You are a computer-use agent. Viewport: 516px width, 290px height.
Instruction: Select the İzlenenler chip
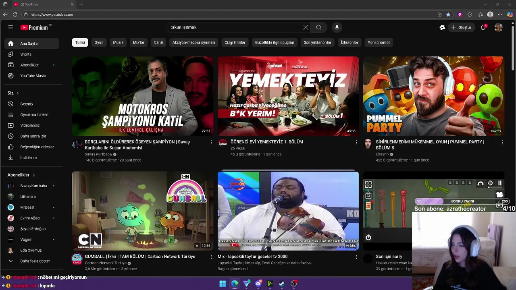[x=350, y=42]
